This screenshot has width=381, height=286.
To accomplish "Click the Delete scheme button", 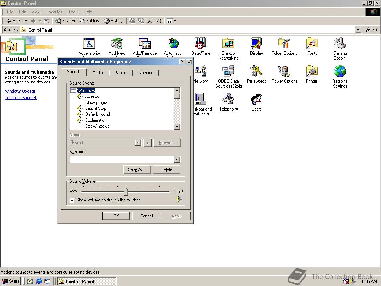I will click(x=166, y=169).
